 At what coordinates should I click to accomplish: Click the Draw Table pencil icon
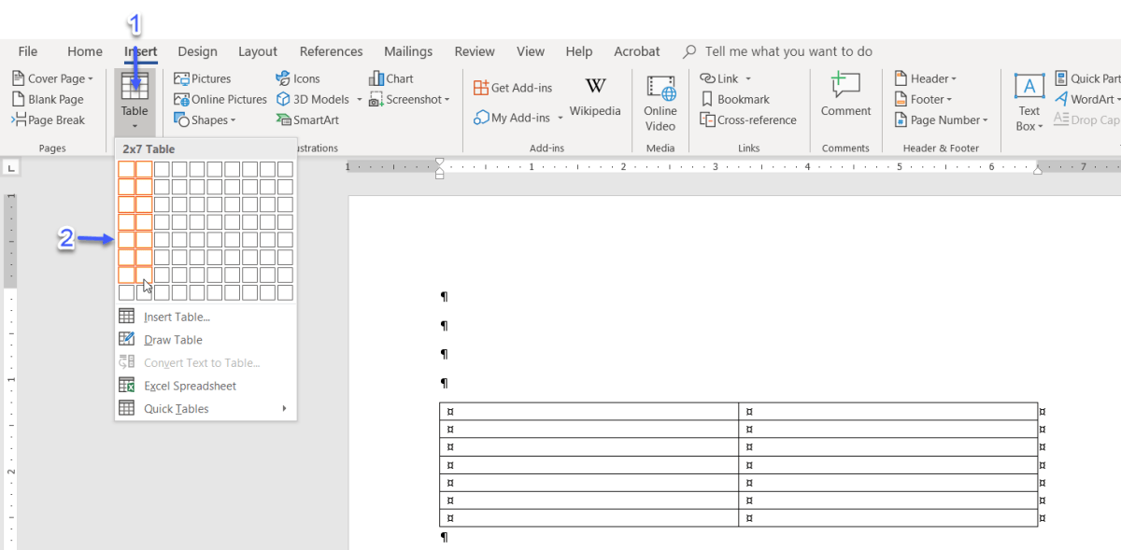click(127, 340)
